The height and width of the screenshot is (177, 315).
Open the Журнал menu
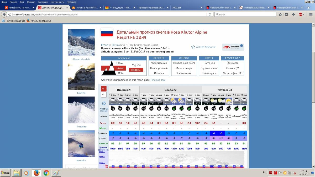(x=31, y=2)
